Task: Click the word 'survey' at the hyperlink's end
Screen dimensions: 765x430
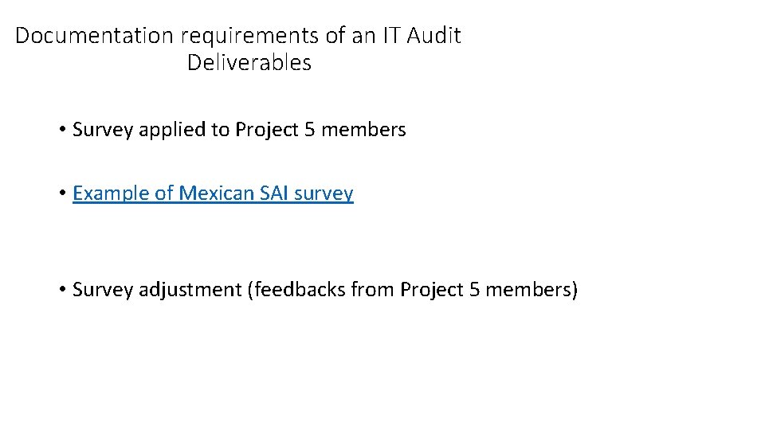Action: point(323,193)
